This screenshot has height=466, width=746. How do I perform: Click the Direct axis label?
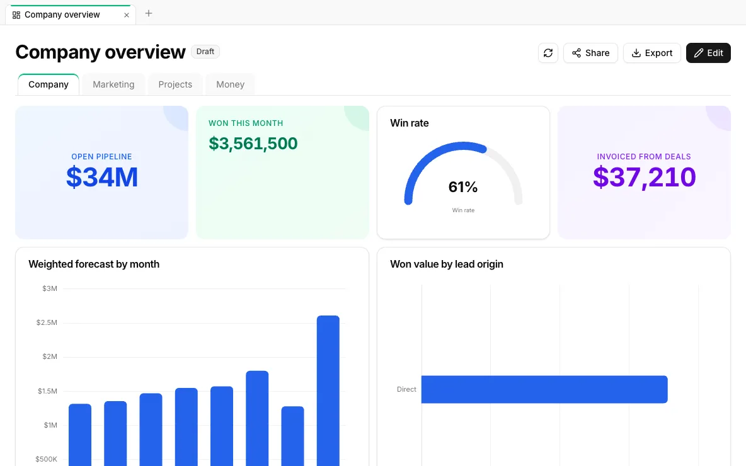[406, 389]
